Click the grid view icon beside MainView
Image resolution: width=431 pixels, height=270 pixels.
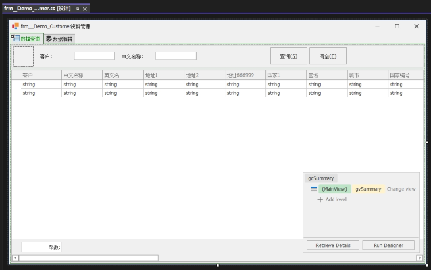click(314, 189)
